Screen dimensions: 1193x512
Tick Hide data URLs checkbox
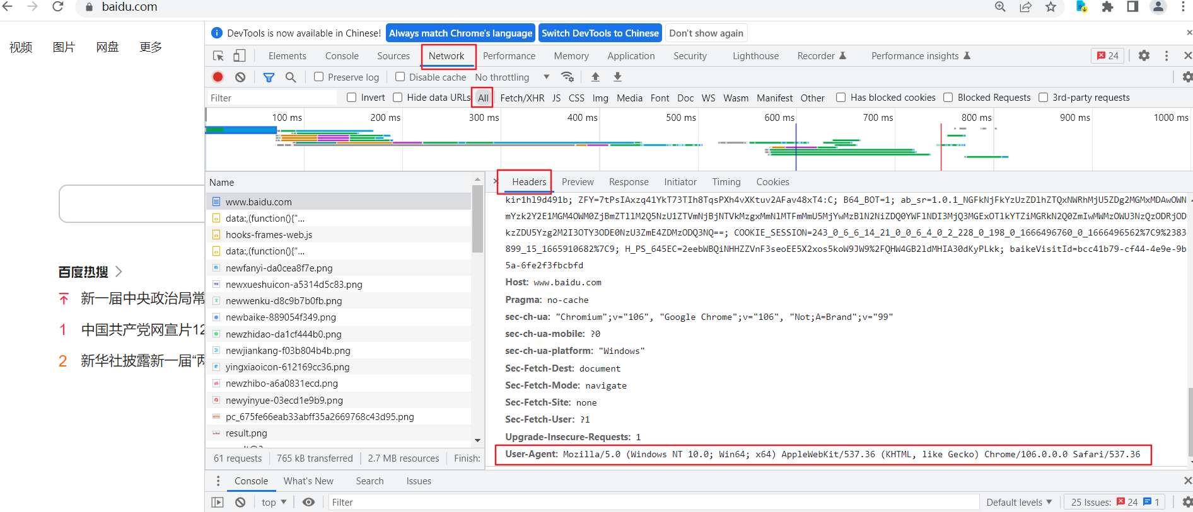(x=398, y=97)
